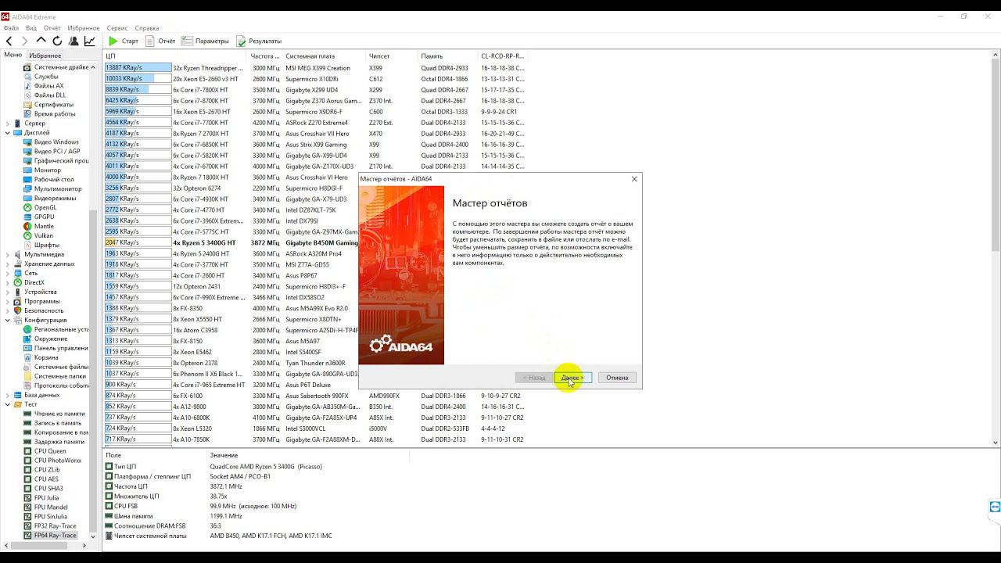Collapse the Конфигурация tree node
The height and width of the screenshot is (563, 1001).
(x=8, y=320)
